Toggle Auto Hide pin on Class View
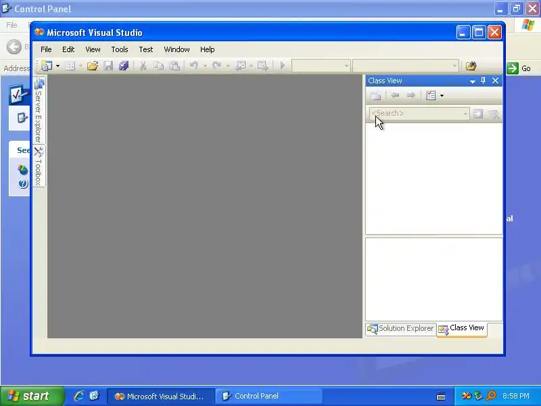The width and height of the screenshot is (541, 406). coord(484,81)
